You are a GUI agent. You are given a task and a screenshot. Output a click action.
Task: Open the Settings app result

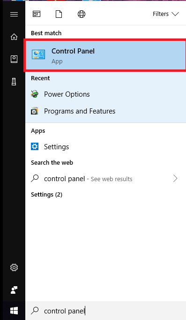[105, 146]
